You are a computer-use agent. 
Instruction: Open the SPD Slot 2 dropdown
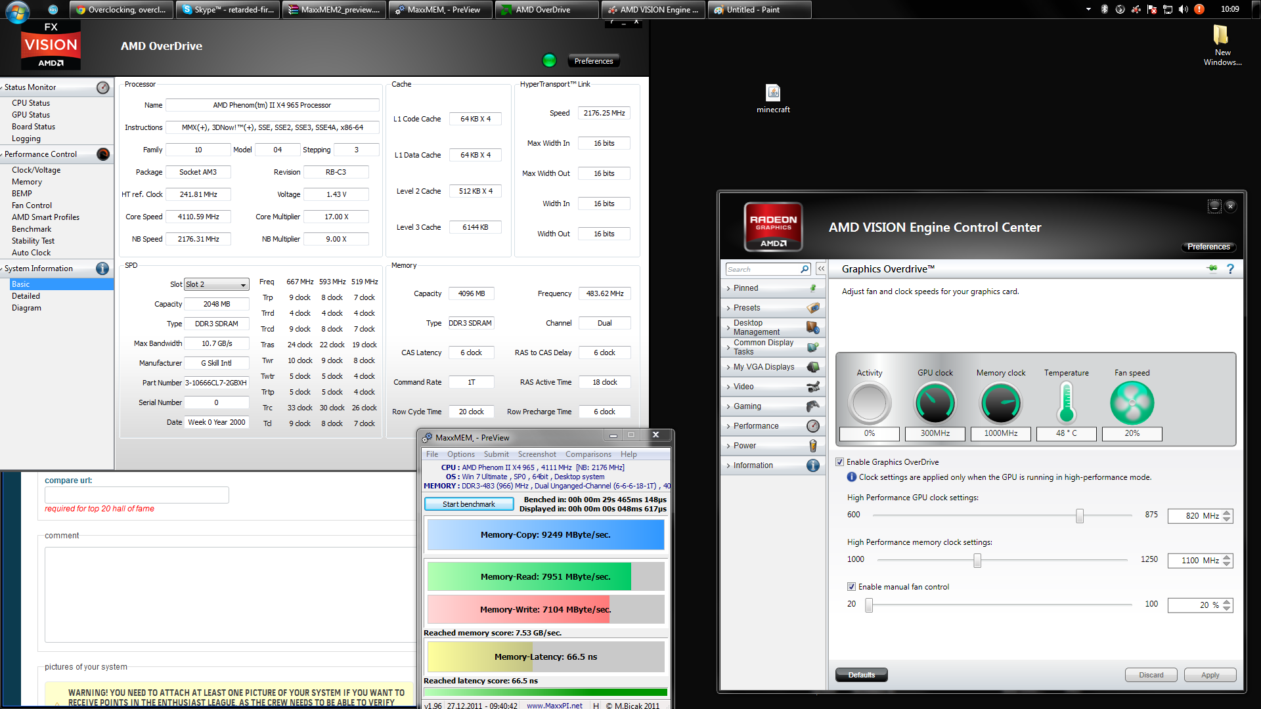click(216, 284)
